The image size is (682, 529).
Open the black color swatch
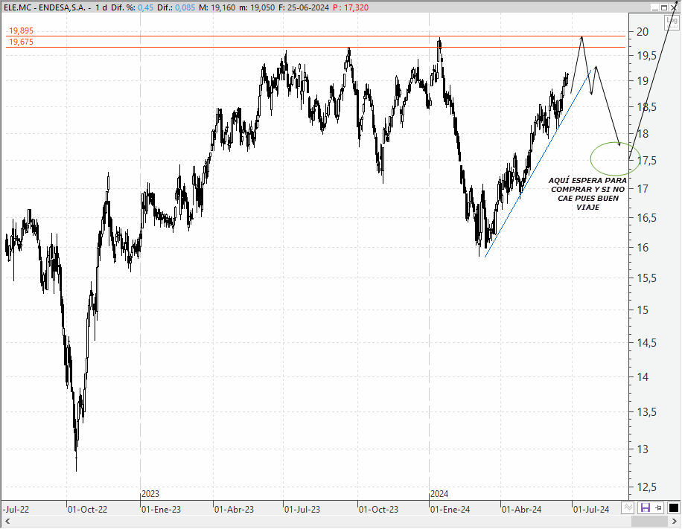tap(673, 507)
